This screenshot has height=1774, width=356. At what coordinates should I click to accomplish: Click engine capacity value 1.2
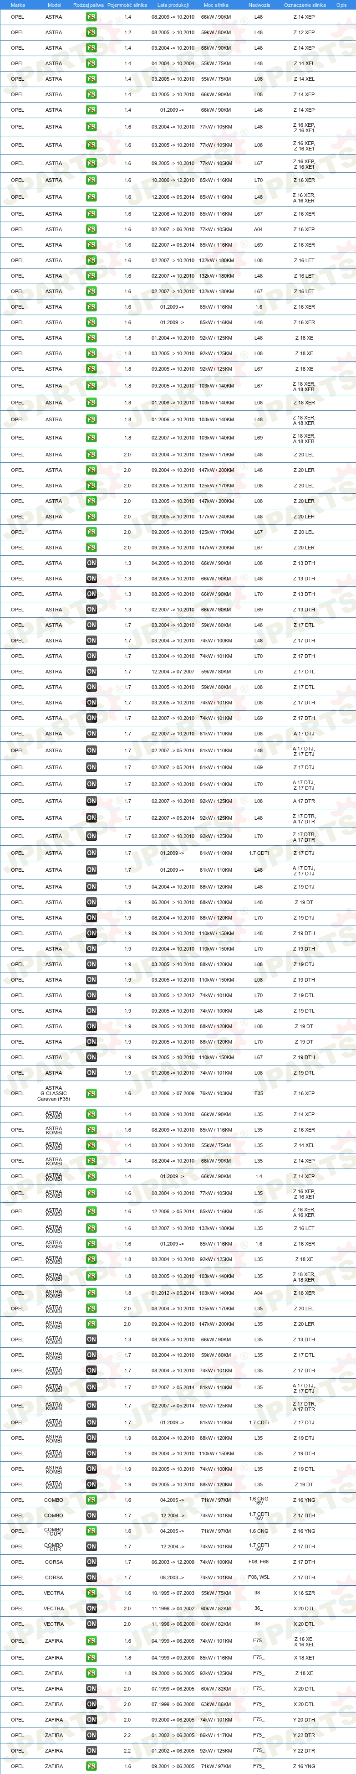pyautogui.click(x=127, y=32)
